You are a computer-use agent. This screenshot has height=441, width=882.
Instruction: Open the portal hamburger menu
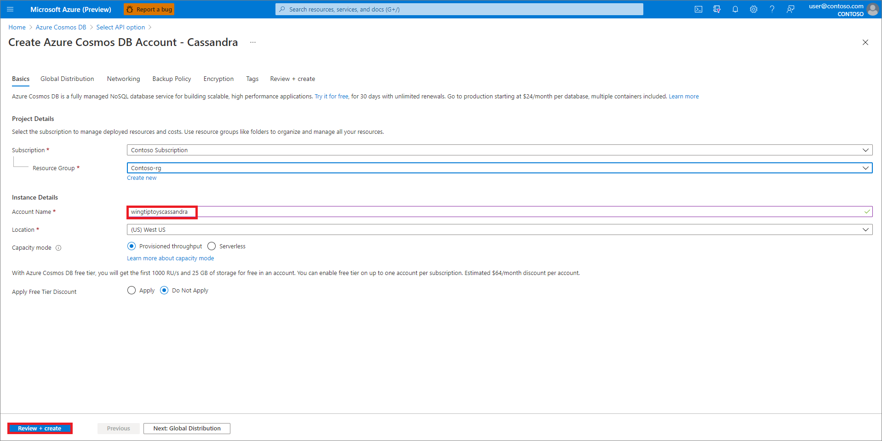[x=10, y=9]
